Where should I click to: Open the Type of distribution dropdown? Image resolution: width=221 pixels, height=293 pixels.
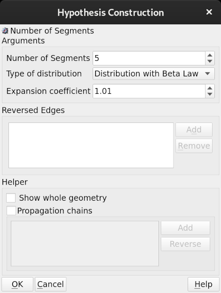coord(154,73)
